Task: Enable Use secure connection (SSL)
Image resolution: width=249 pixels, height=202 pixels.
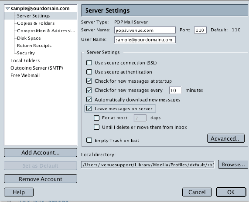Action: (x=89, y=63)
